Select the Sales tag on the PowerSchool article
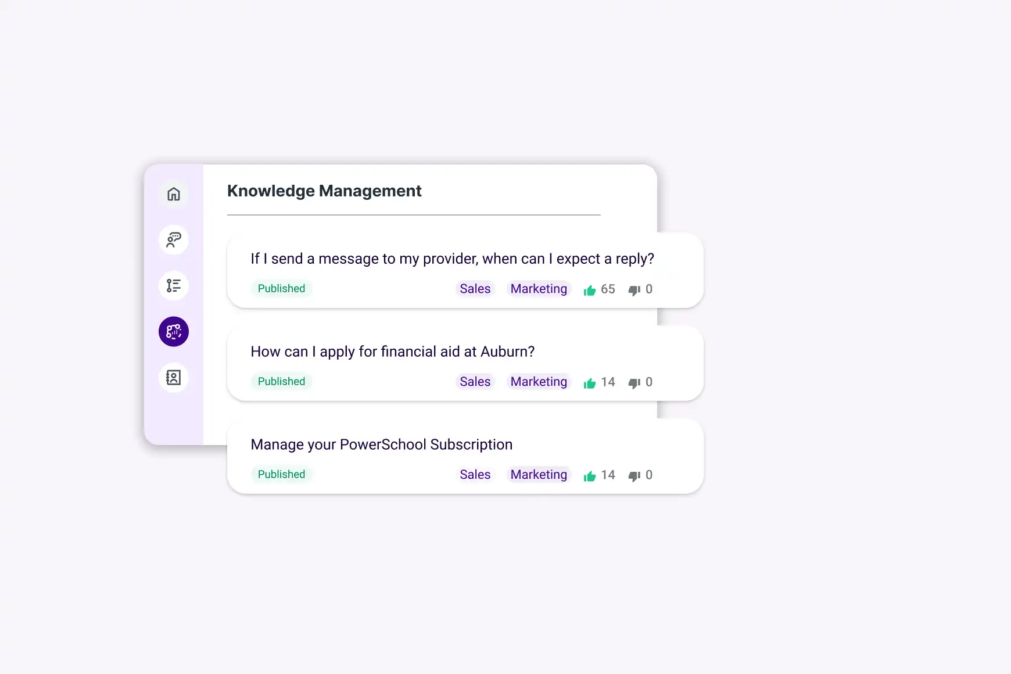 [x=475, y=475]
